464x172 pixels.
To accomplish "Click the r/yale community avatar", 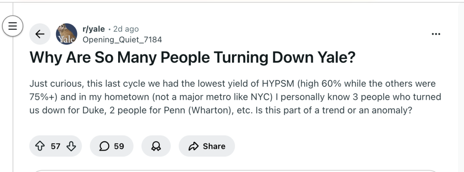I will pos(67,34).
